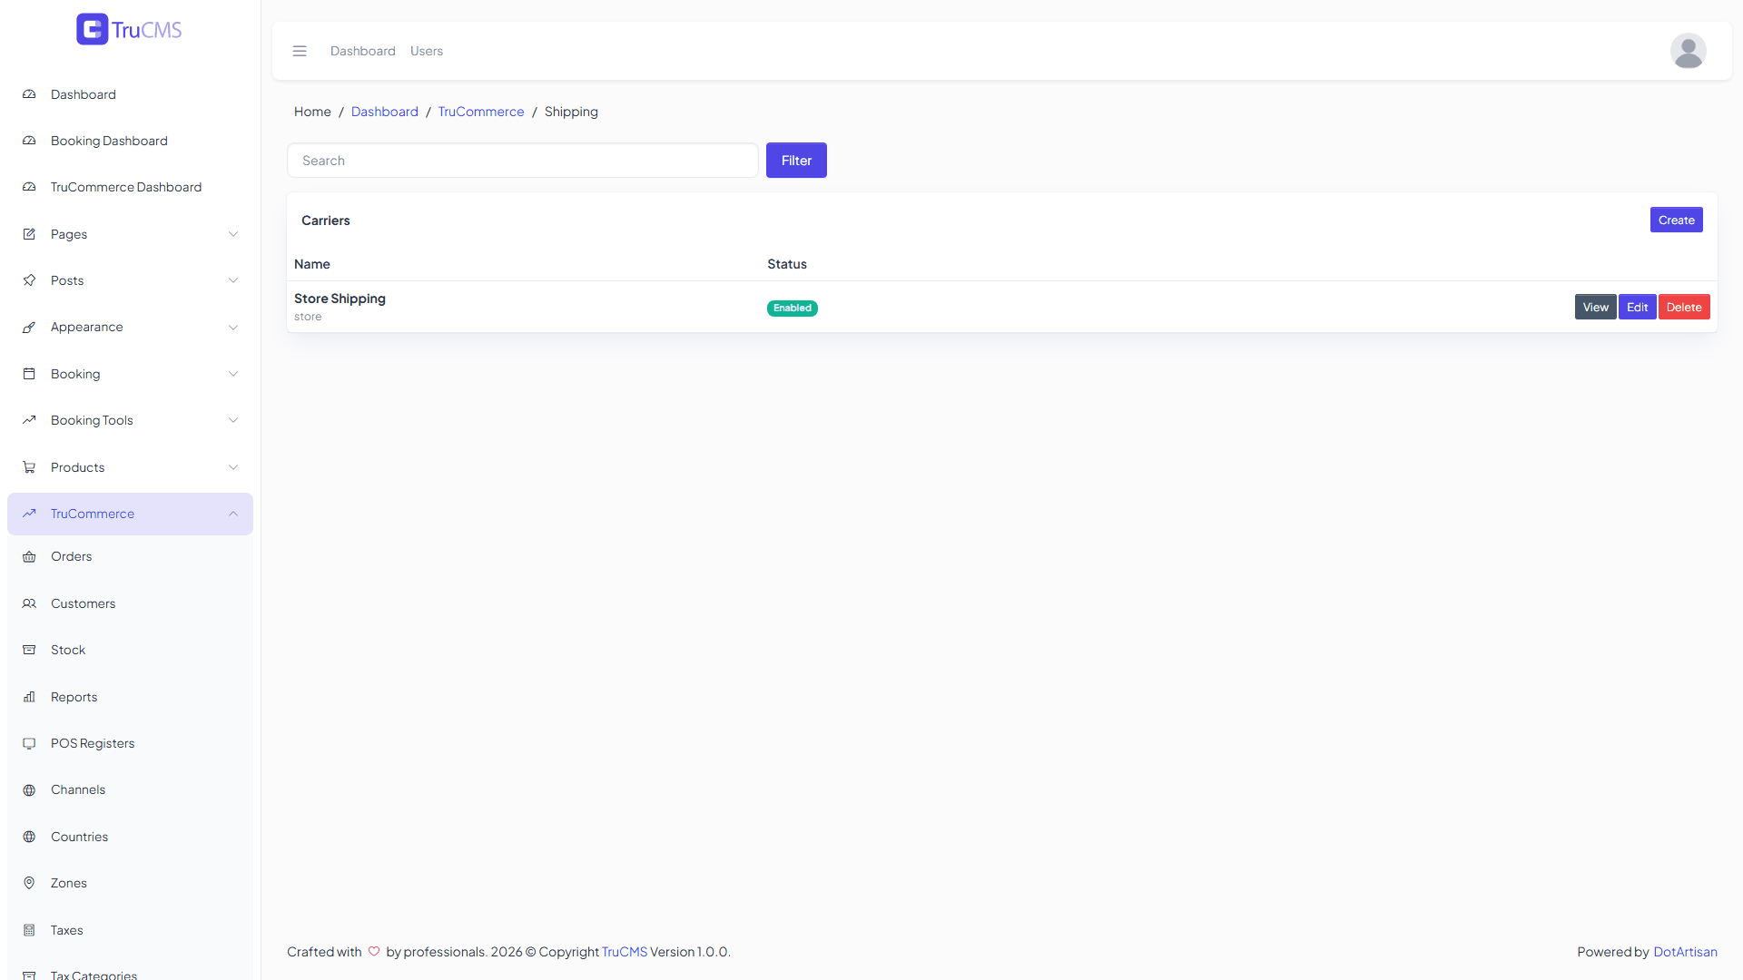The height and width of the screenshot is (980, 1743).
Task: Expand the Booking submenu chevron
Action: pyautogui.click(x=233, y=374)
